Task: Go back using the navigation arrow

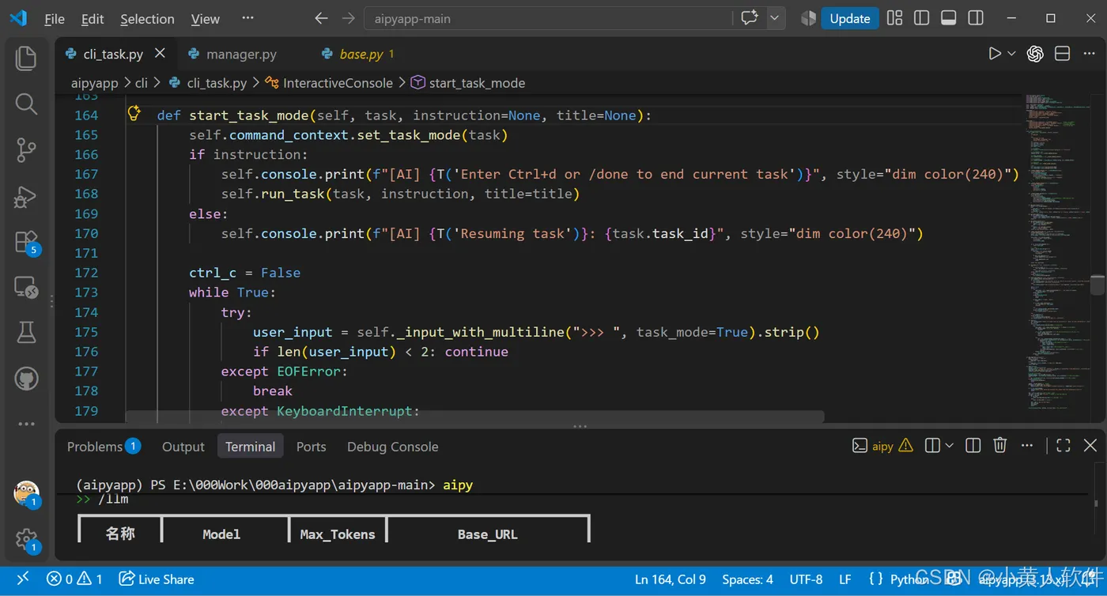Action: point(321,18)
